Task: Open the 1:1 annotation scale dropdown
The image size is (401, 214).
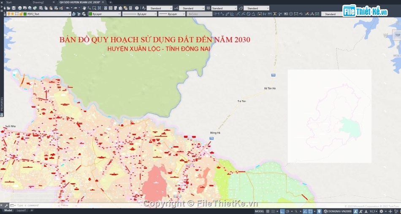Action: pyautogui.click(x=374, y=211)
